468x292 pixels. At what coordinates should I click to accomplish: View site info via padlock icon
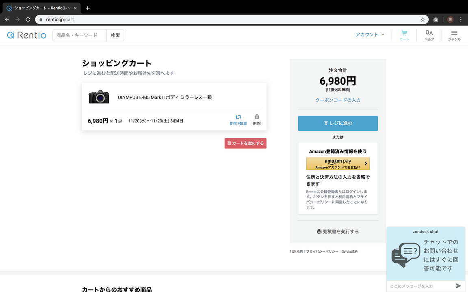(x=41, y=19)
